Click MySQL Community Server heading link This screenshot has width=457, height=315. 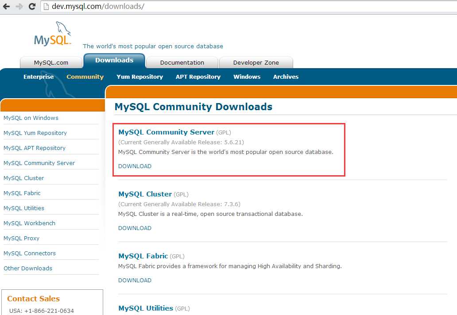pos(166,132)
